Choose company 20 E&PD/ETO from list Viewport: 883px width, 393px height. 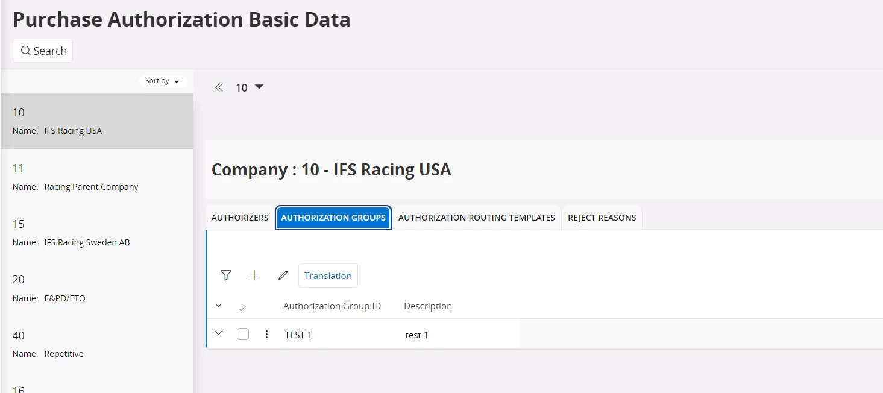pyautogui.click(x=96, y=288)
